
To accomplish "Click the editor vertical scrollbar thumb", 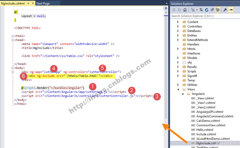I will 166,67.
